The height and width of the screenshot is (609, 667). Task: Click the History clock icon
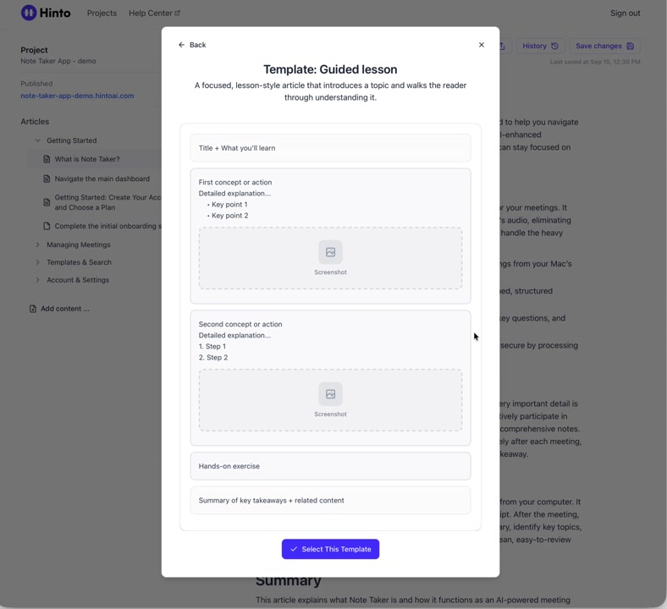[554, 46]
